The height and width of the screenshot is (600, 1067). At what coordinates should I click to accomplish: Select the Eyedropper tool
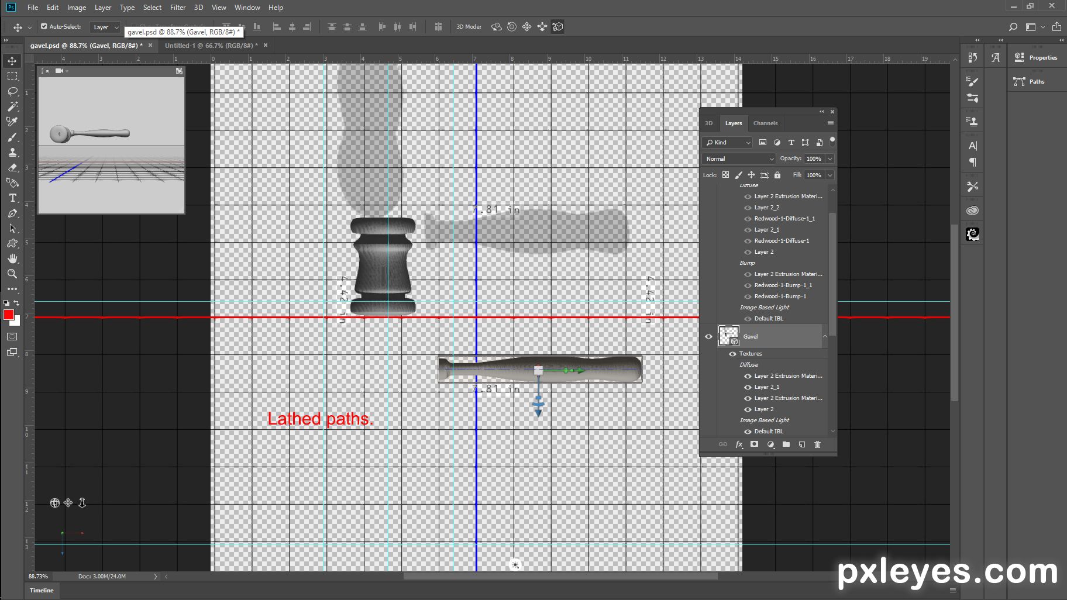(x=12, y=122)
